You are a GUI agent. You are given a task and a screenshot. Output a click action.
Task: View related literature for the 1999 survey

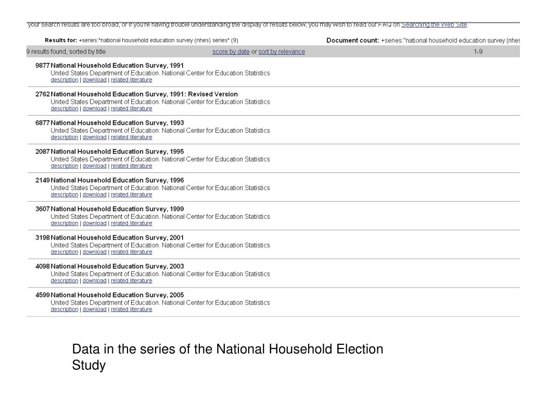pos(131,223)
